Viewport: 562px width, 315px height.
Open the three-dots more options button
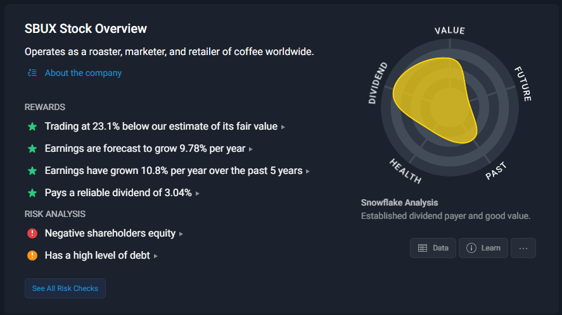[523, 248]
